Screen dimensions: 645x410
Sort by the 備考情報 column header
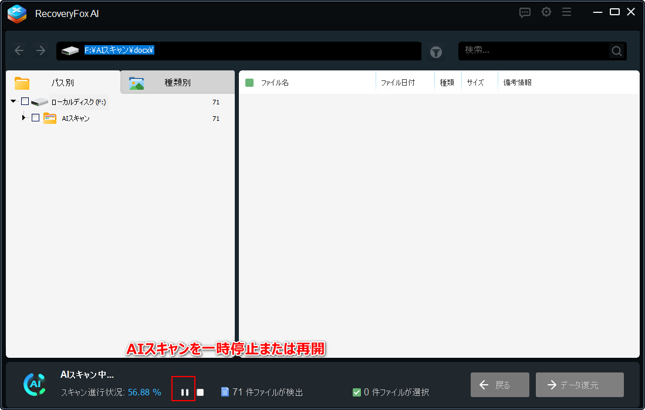click(518, 83)
